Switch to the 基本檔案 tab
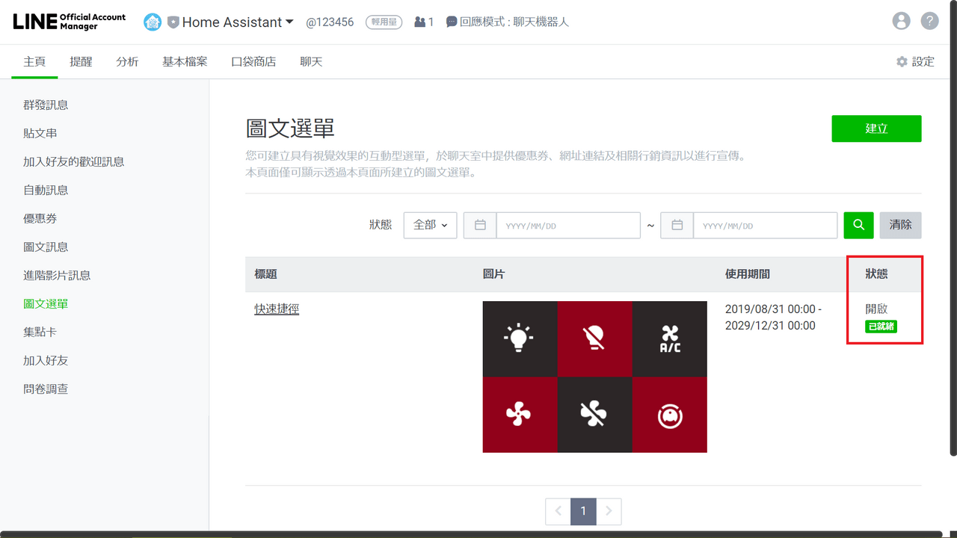The height and width of the screenshot is (538, 957). pos(185,61)
